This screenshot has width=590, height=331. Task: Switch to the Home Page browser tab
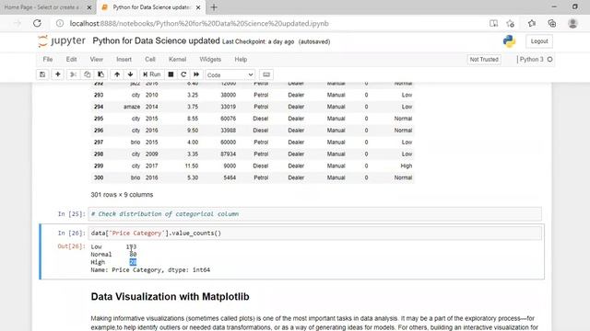tap(41, 7)
